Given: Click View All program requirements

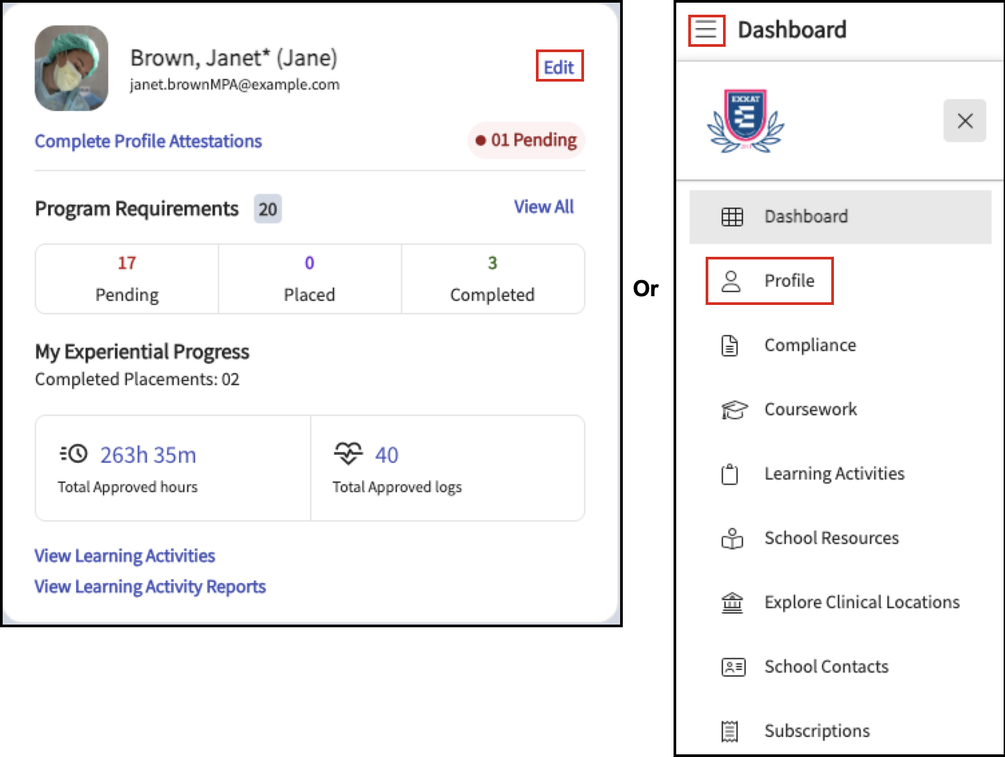Looking at the screenshot, I should coord(543,207).
